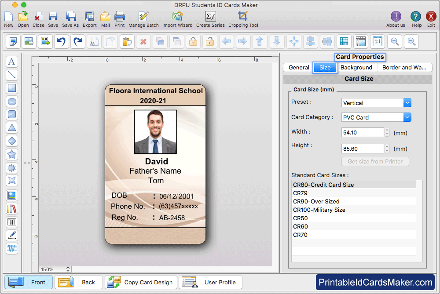The image size is (440, 294).
Task: Select CR60 card size
Action: tap(354, 226)
